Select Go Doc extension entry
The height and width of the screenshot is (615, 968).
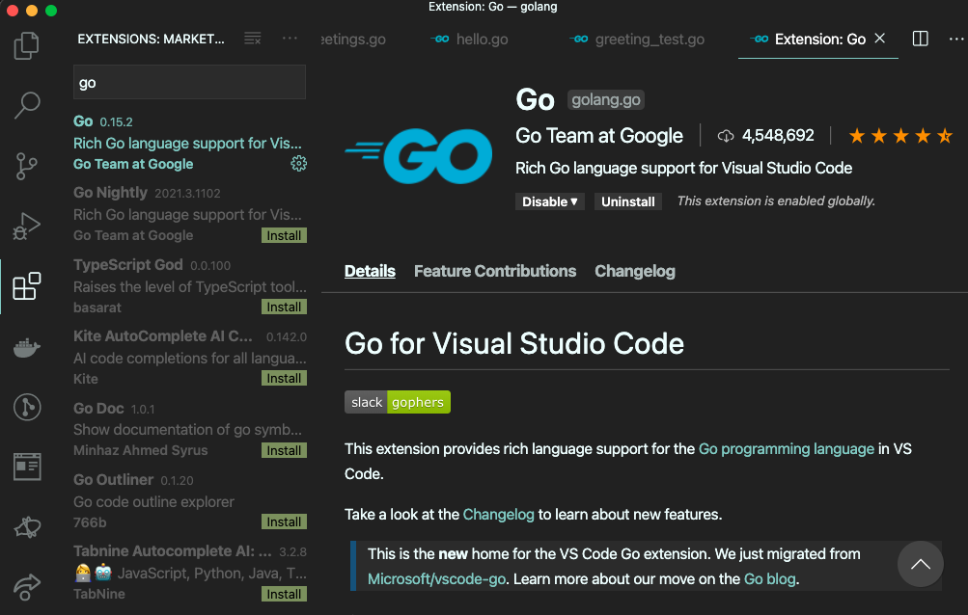tap(189, 429)
